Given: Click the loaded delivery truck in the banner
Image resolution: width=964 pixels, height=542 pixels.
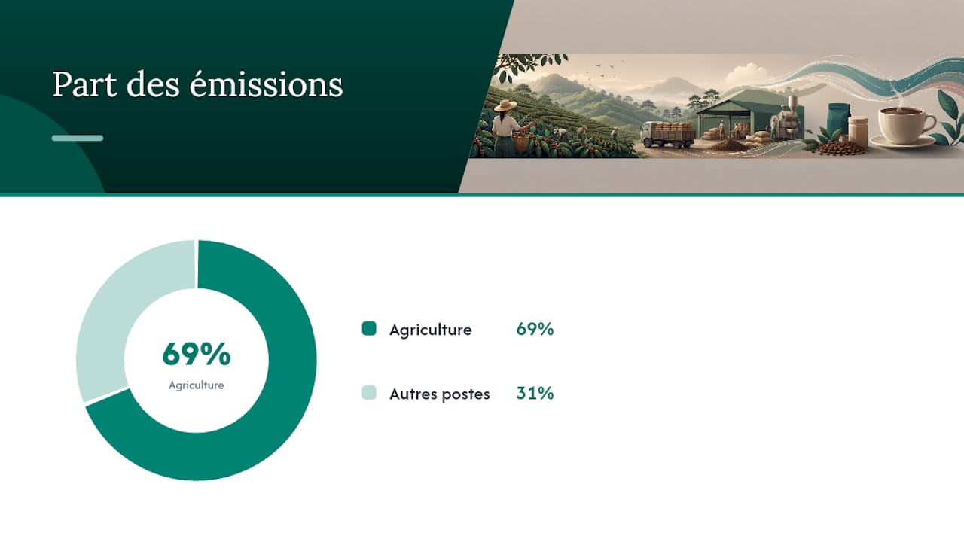Looking at the screenshot, I should [668, 134].
